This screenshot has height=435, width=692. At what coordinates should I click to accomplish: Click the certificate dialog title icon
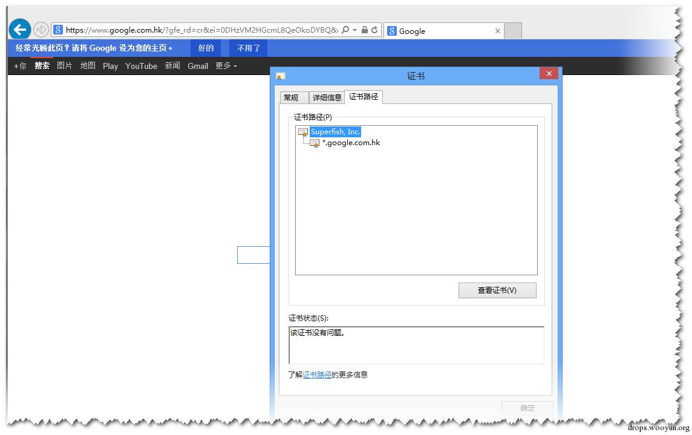point(280,76)
